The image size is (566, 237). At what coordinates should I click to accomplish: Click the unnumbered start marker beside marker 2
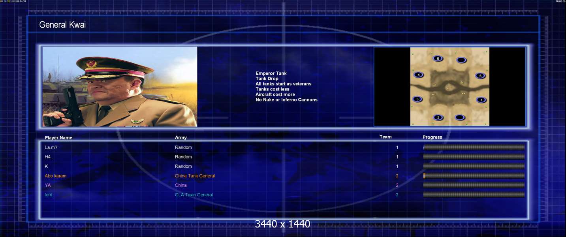coord(460,117)
